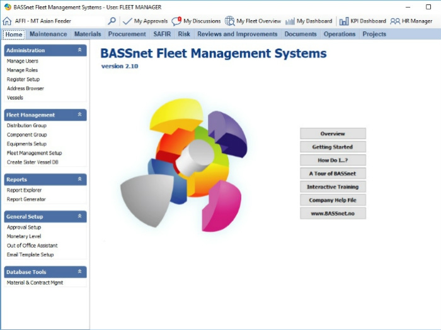Open Report Generator link
Screen dimensions: 441x330
click(x=26, y=199)
